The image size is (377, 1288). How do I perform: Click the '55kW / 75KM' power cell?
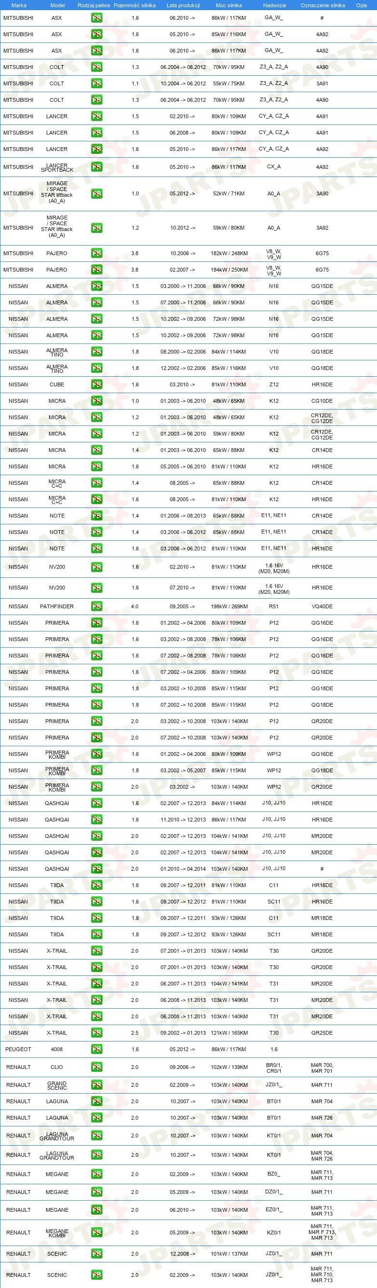click(x=229, y=83)
